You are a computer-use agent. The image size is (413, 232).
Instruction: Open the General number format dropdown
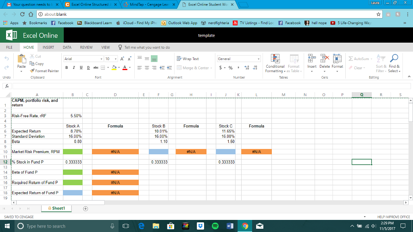point(259,58)
